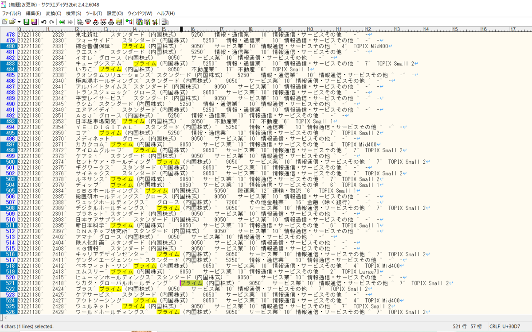Open the ヘルプ(H) menu

(x=165, y=13)
